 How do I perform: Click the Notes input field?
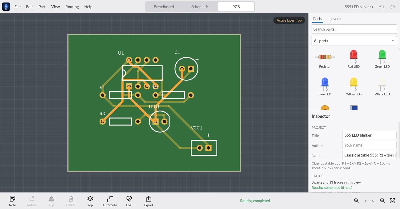[x=369, y=155]
